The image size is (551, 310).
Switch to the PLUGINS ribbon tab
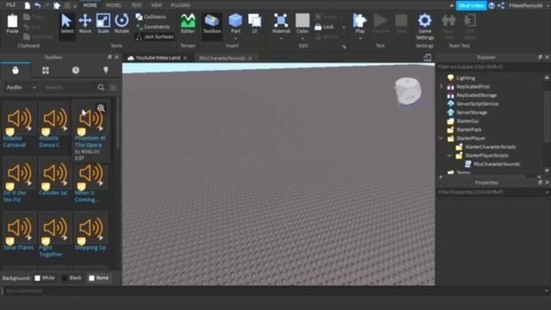180,5
